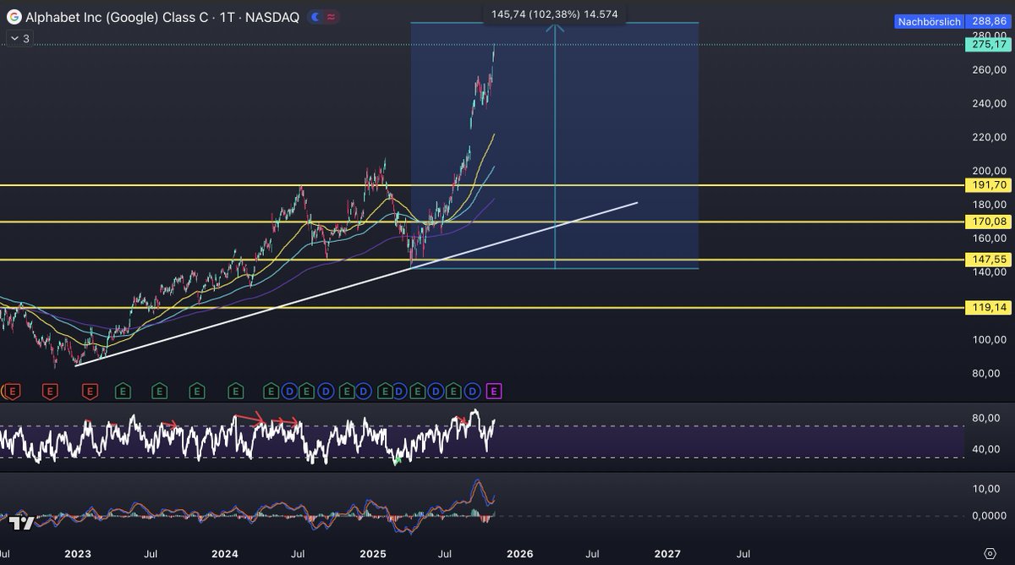The image size is (1015, 565).
Task: Click the yellow 191,70 price level label
Action: coord(988,184)
